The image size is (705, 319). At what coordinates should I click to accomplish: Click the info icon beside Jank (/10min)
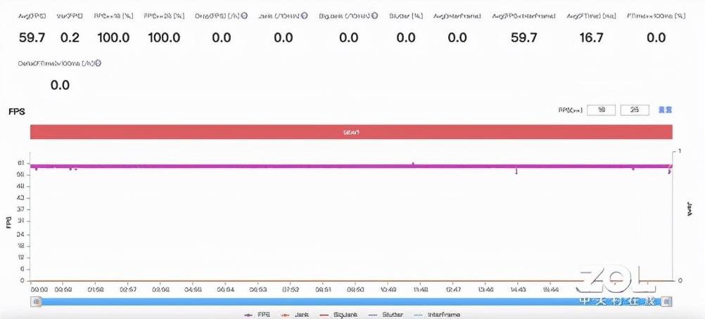click(305, 15)
